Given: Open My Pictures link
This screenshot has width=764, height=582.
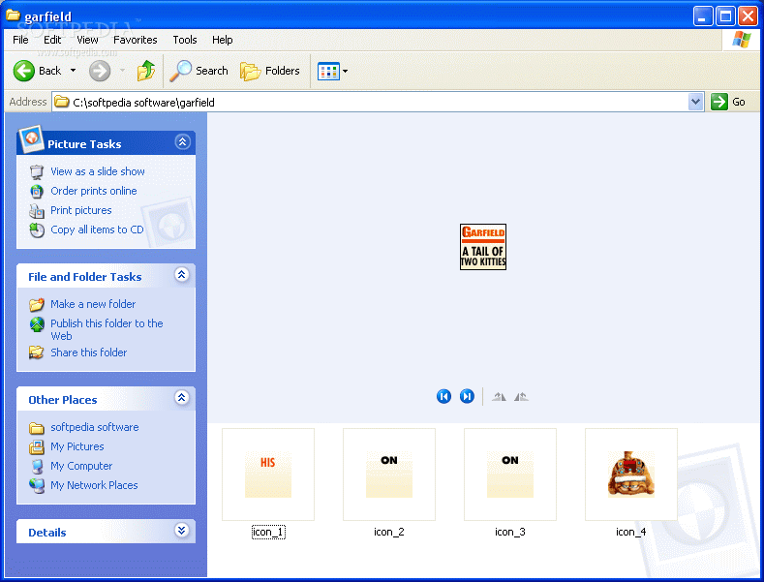Looking at the screenshot, I should tap(77, 446).
